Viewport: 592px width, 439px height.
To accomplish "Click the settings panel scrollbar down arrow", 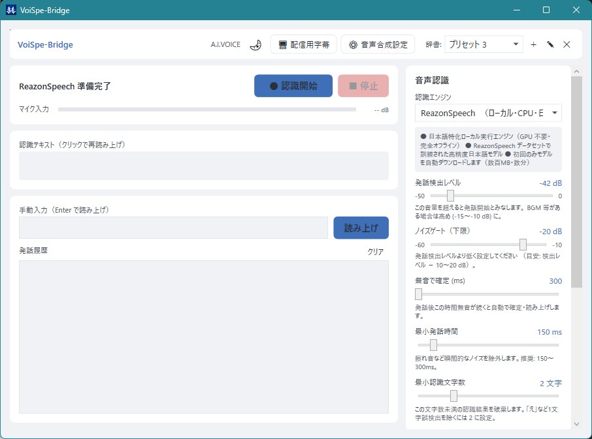I will point(576,424).
